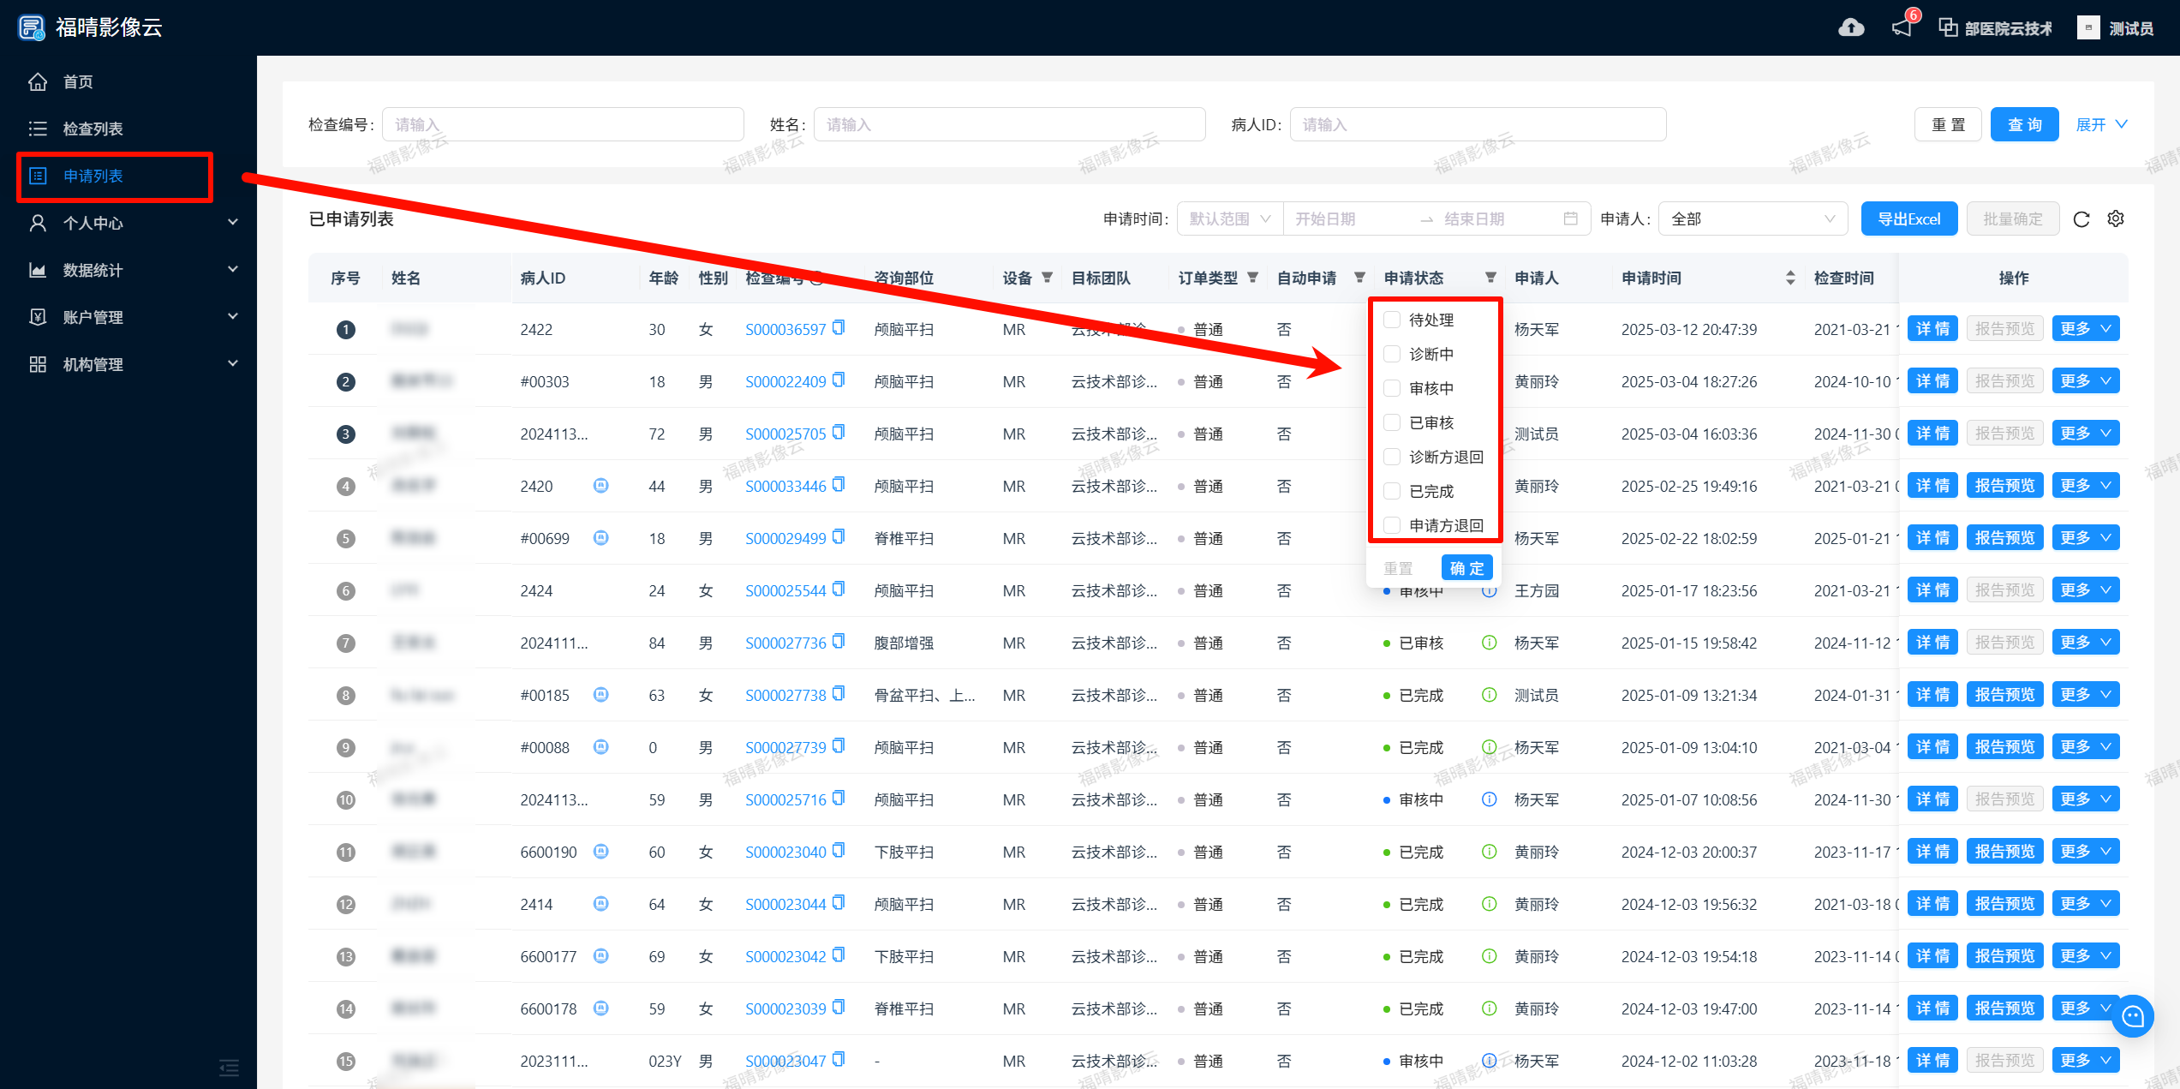2180x1089 pixels.
Task: Click the 导出Excel button
Action: click(1908, 219)
